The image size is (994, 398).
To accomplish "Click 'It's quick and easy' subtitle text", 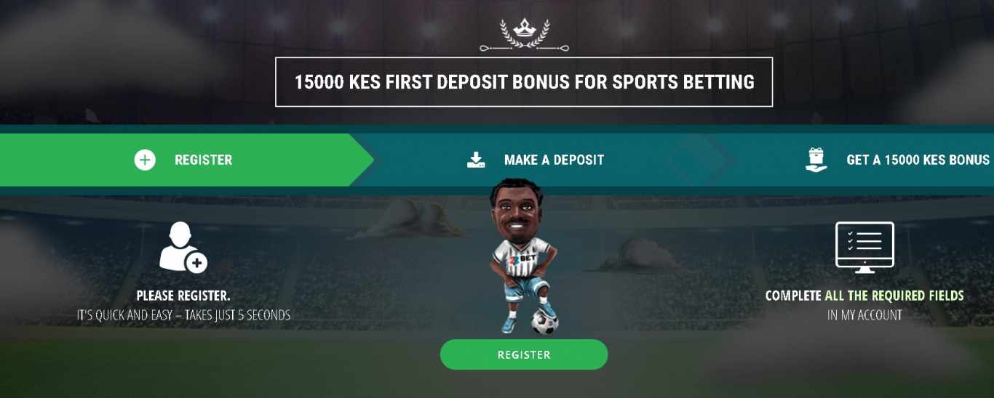I will 183,315.
